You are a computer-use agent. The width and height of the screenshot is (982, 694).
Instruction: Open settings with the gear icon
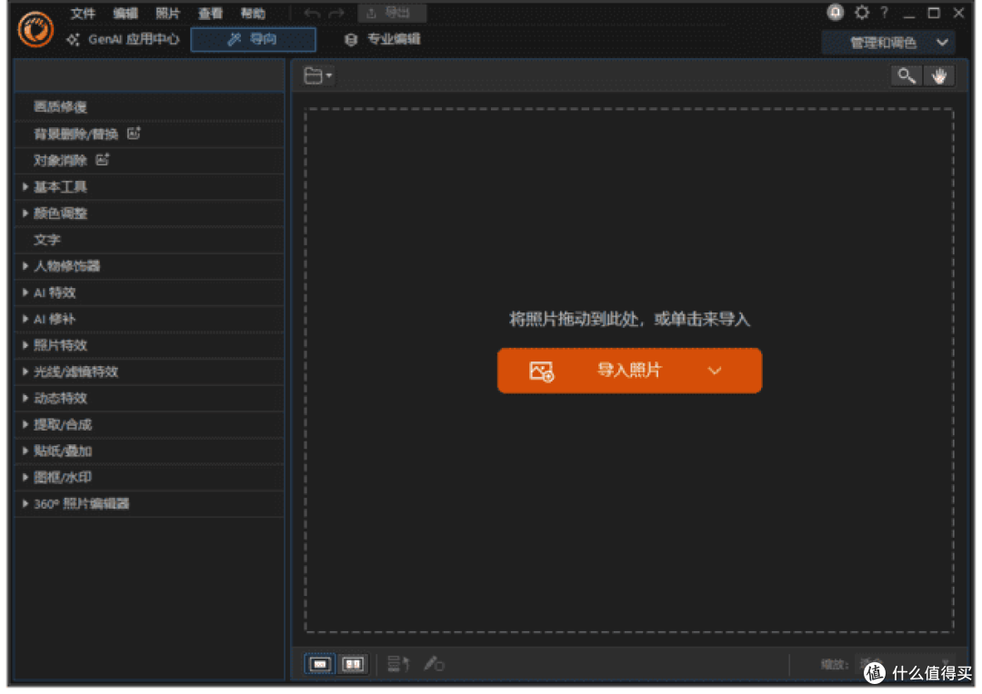click(862, 13)
